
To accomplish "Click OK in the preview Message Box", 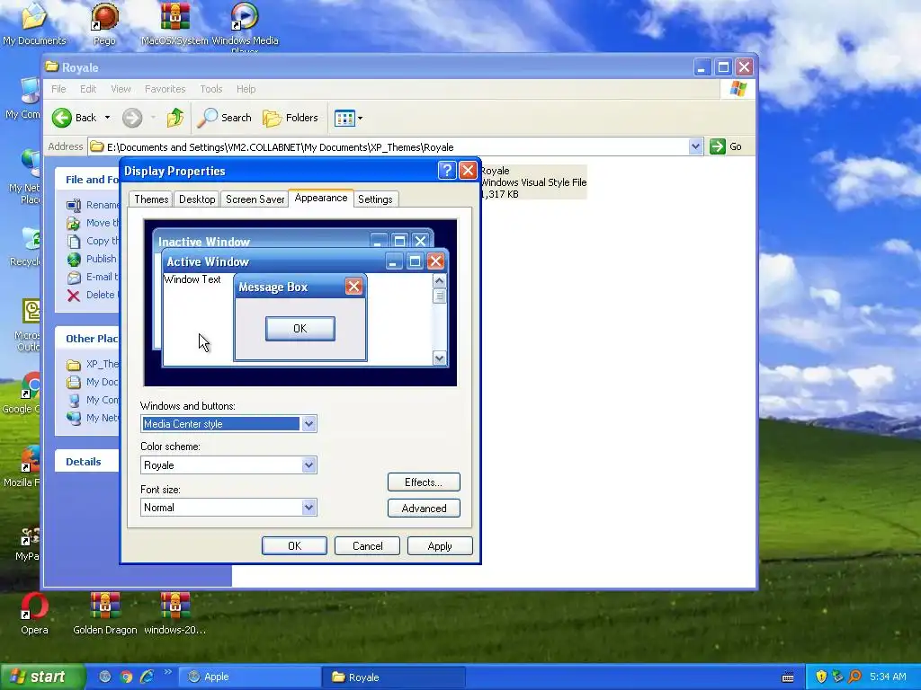I will point(300,329).
